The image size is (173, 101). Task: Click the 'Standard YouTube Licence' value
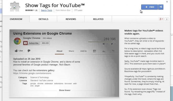tap(42, 80)
